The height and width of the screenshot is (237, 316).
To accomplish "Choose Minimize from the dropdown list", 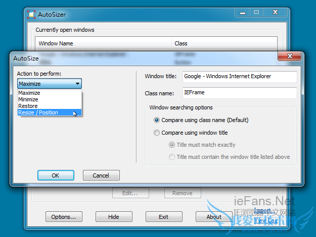I will pyautogui.click(x=50, y=99).
